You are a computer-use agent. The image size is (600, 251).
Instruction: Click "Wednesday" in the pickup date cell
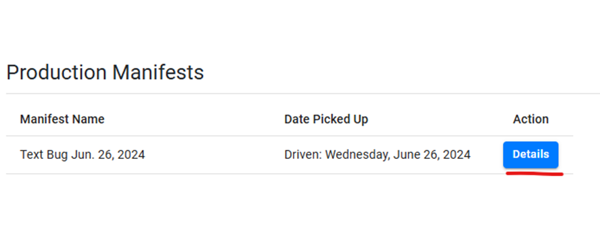click(355, 155)
